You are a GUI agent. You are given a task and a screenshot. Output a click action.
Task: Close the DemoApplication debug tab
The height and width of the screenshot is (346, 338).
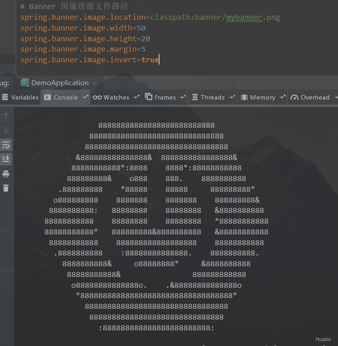[94, 83]
